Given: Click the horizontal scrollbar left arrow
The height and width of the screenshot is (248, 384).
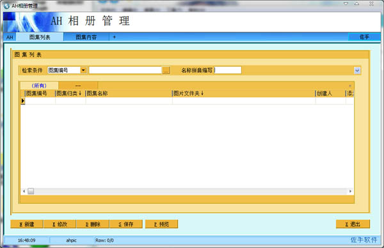Looking at the screenshot, I should (24, 191).
